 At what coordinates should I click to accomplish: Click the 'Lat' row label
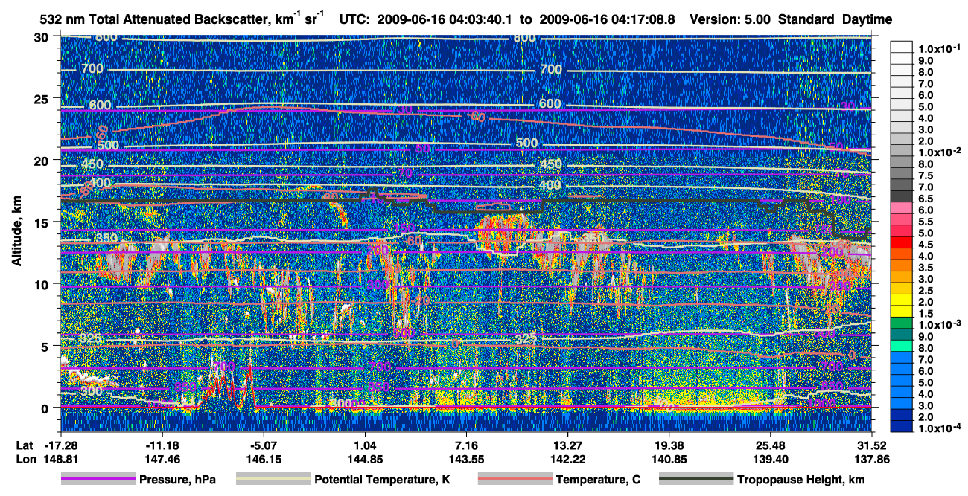[x=25, y=446]
